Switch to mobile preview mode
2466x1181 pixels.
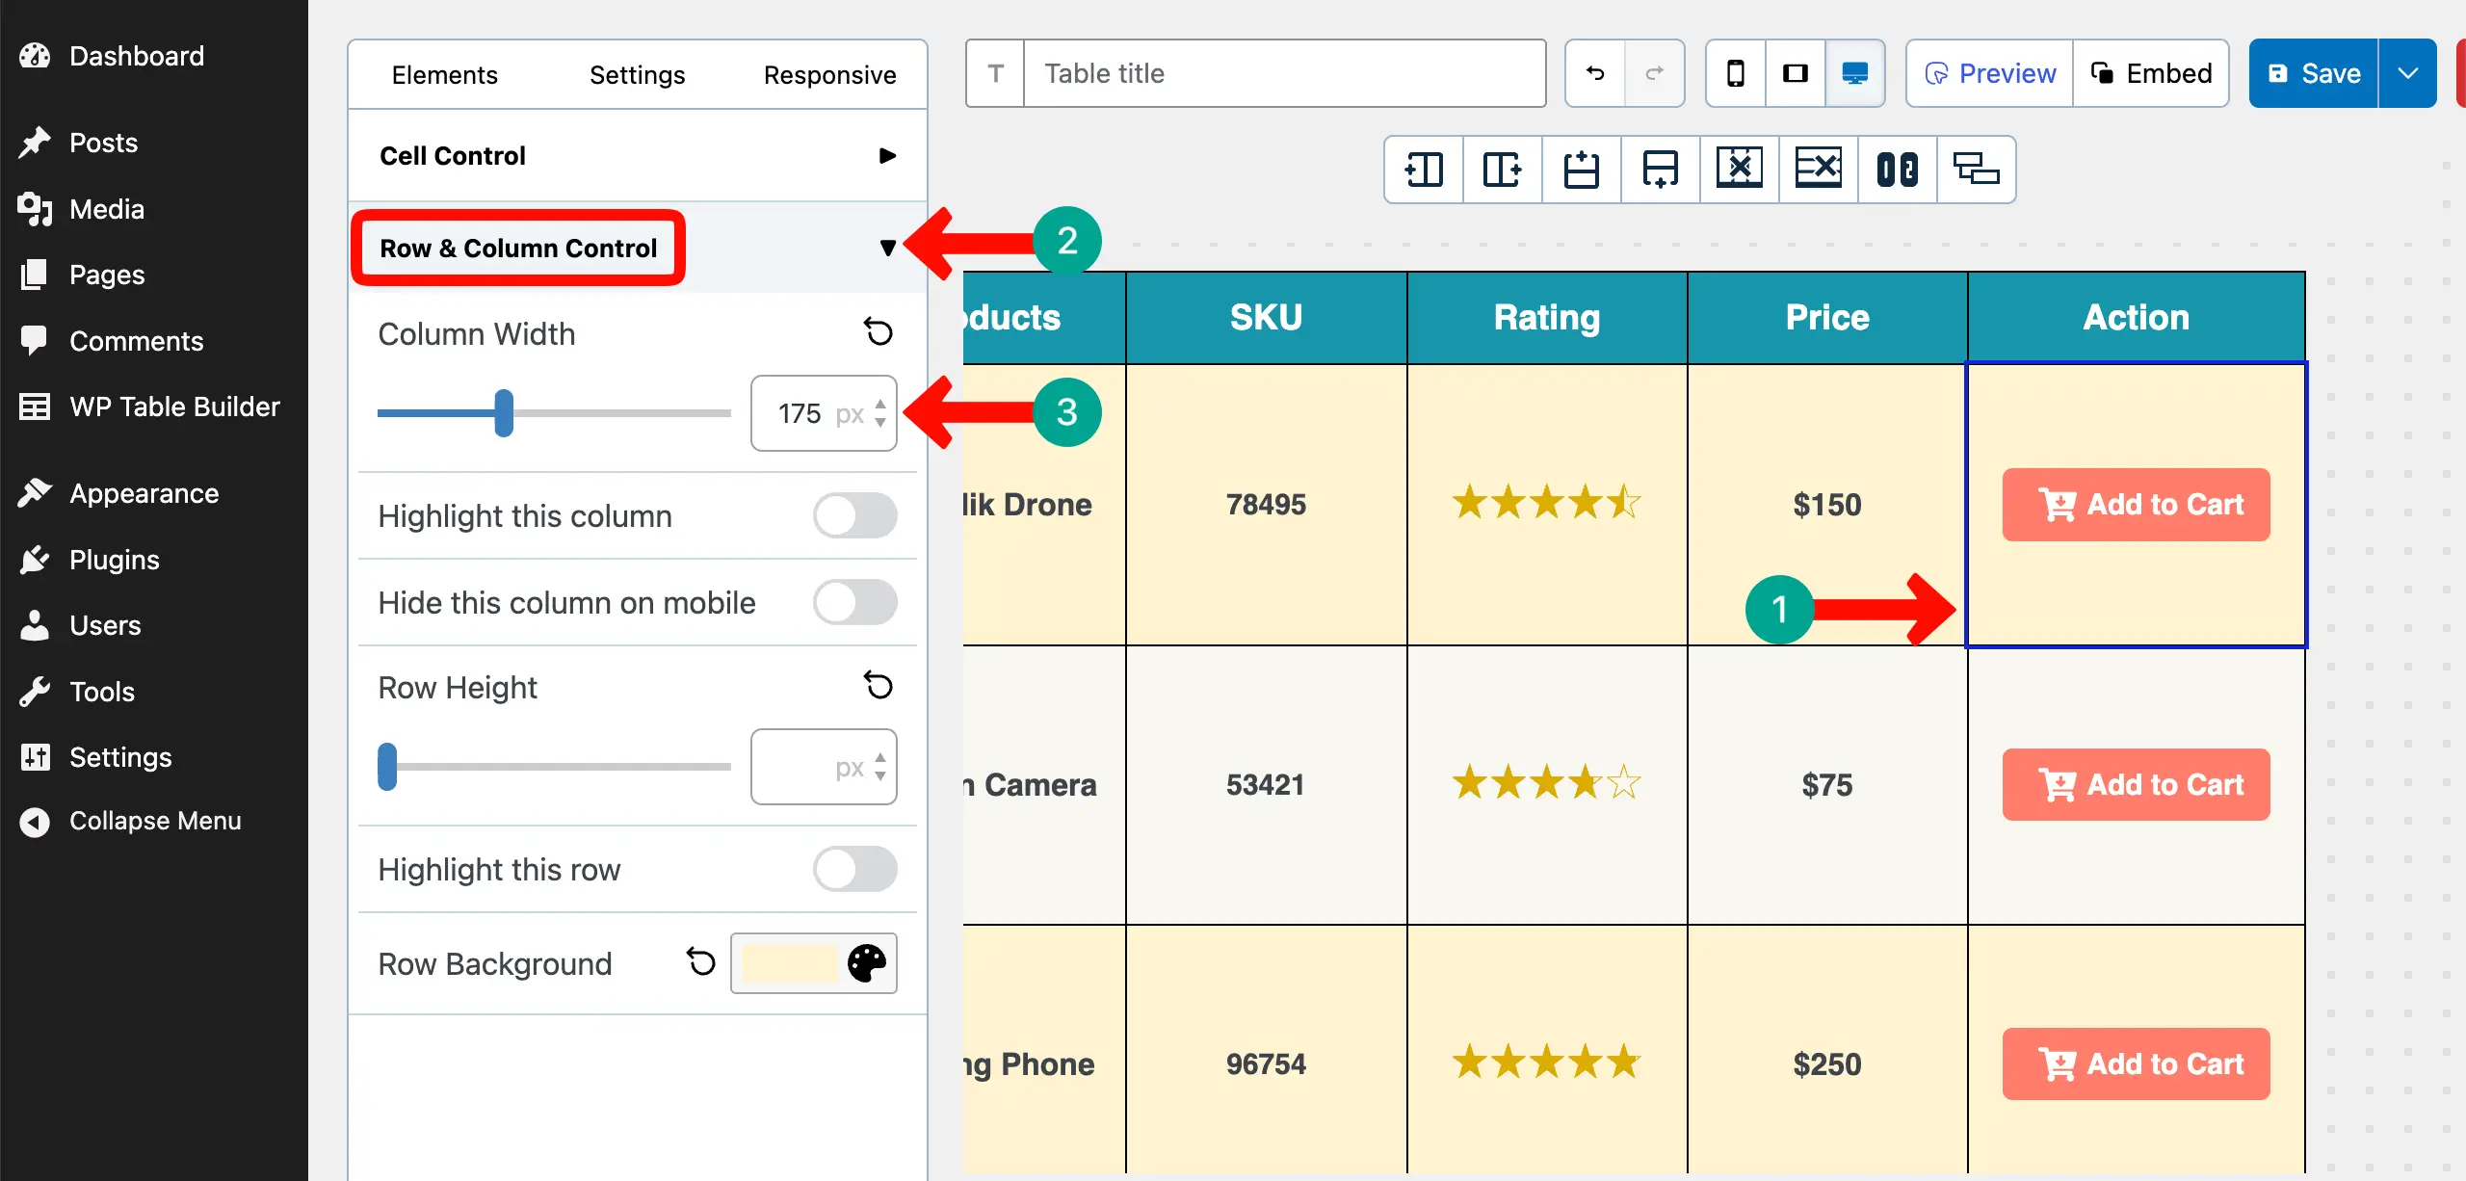click(x=1736, y=72)
